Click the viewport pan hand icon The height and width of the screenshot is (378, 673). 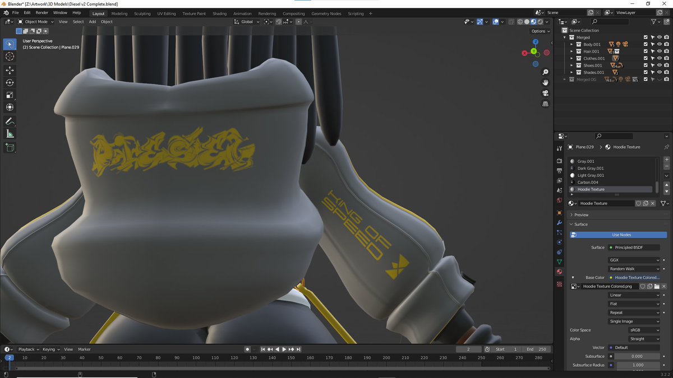545,83
